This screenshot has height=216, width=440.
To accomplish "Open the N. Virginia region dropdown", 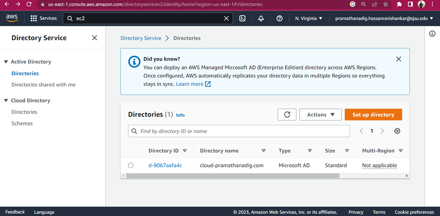I will 309,18.
